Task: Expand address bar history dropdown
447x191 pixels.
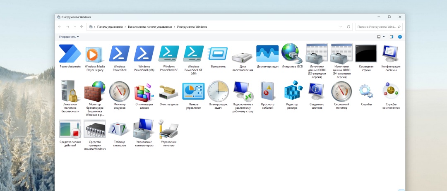Action: [341, 27]
